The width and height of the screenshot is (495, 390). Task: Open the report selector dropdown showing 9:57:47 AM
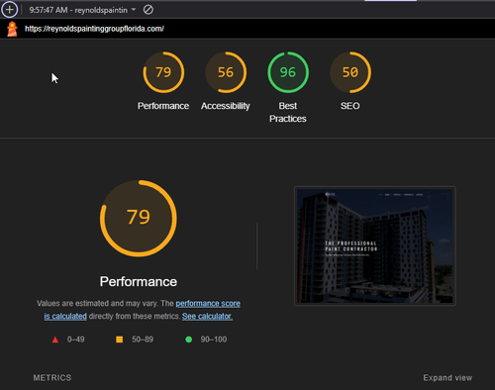pos(82,10)
